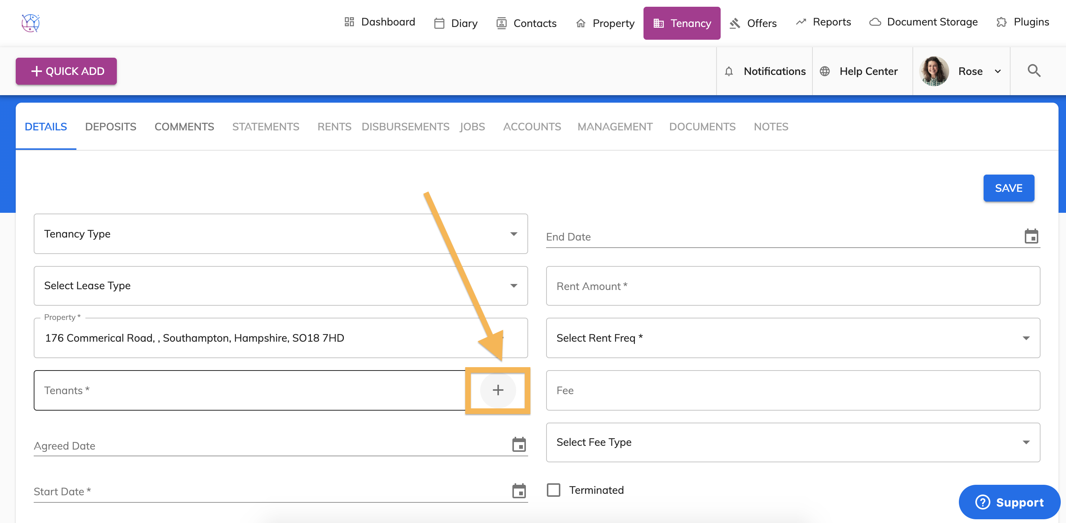Image resolution: width=1066 pixels, height=523 pixels.
Task: Switch to the Deposits tab
Action: point(110,126)
